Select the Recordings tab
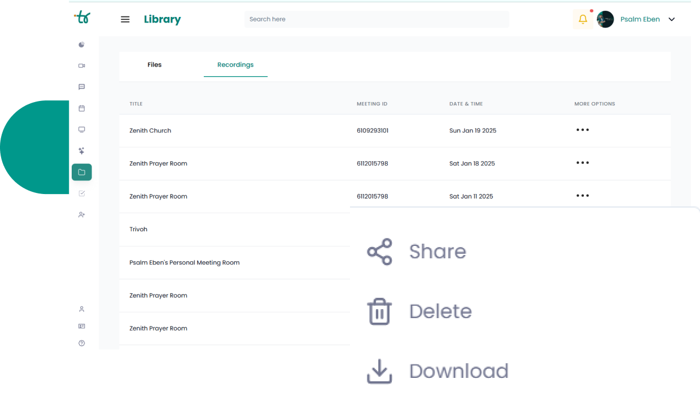The width and height of the screenshot is (700, 414). pos(235,65)
